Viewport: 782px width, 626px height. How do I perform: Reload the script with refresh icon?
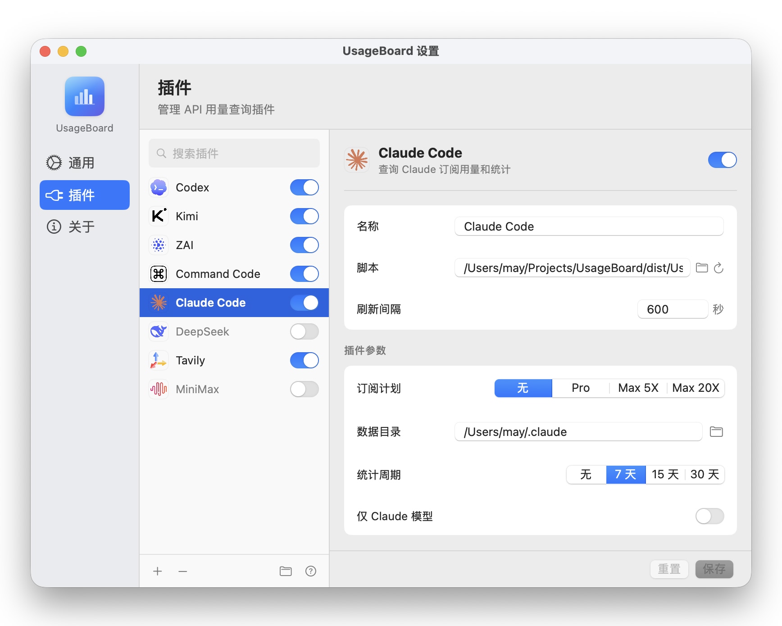pos(719,268)
